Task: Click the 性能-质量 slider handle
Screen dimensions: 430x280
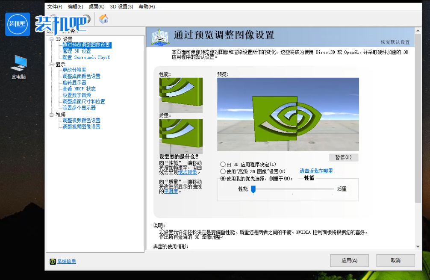Action: [254, 189]
